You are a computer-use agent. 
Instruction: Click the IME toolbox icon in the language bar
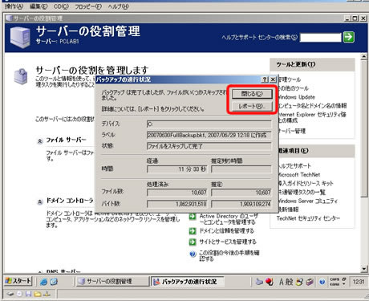pyautogui.click(x=310, y=282)
